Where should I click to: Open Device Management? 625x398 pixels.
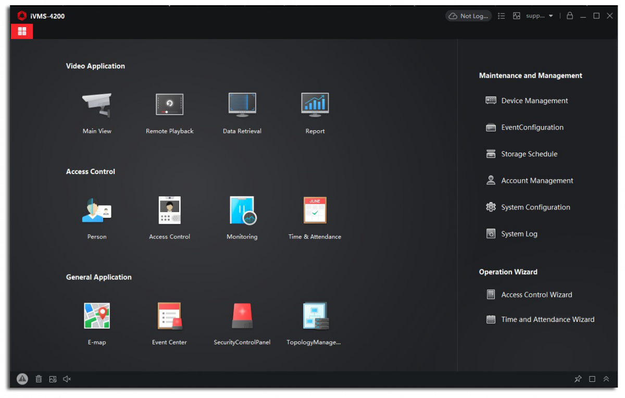534,101
